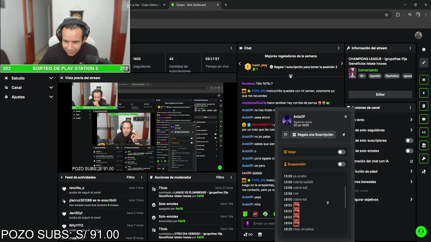
Task: Toggle the chat bubble widget icon in sidebar
Action: click(424, 119)
